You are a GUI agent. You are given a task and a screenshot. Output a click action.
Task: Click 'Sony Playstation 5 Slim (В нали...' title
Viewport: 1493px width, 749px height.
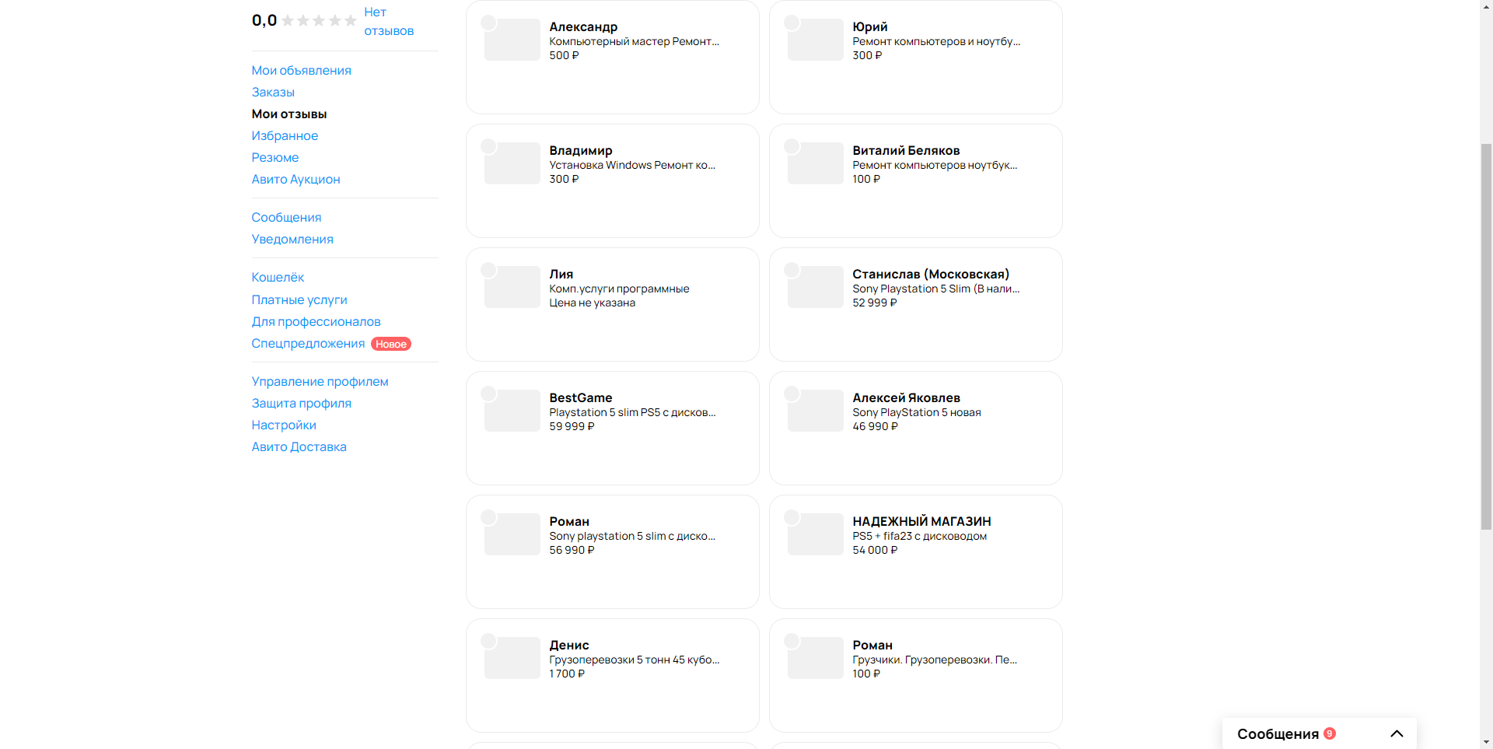(936, 289)
